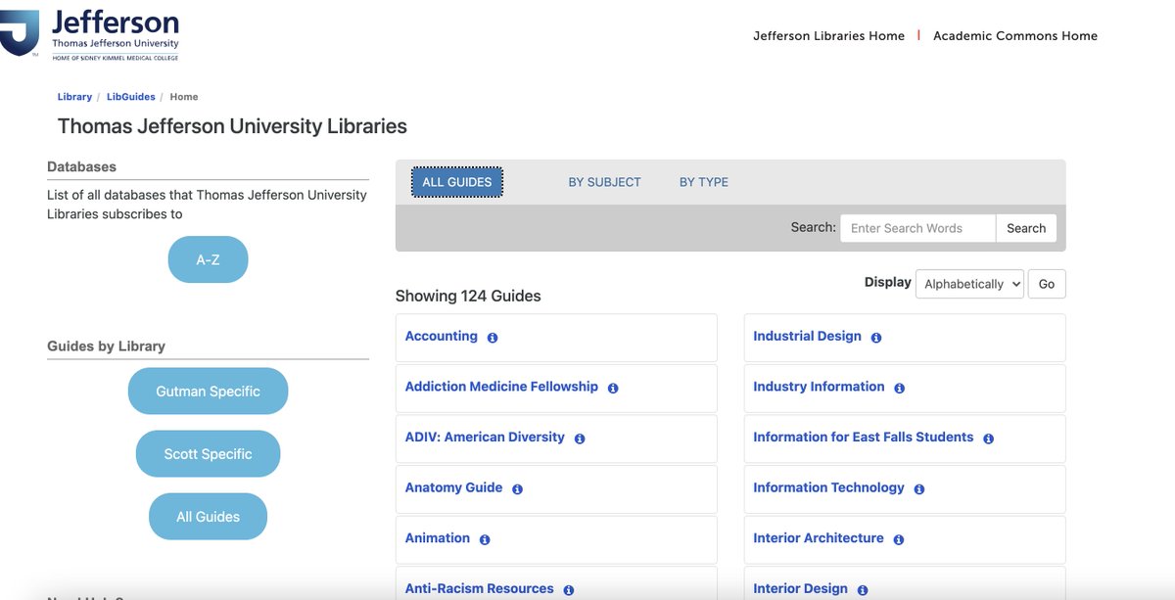
Task: Click the Search button
Action: 1026,228
